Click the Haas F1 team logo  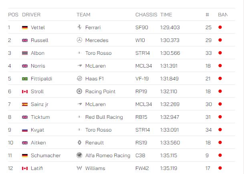pos(79,78)
